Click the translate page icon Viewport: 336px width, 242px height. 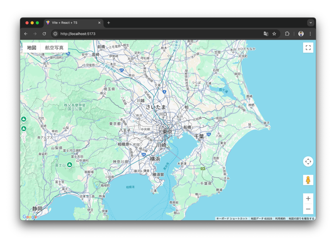click(266, 34)
